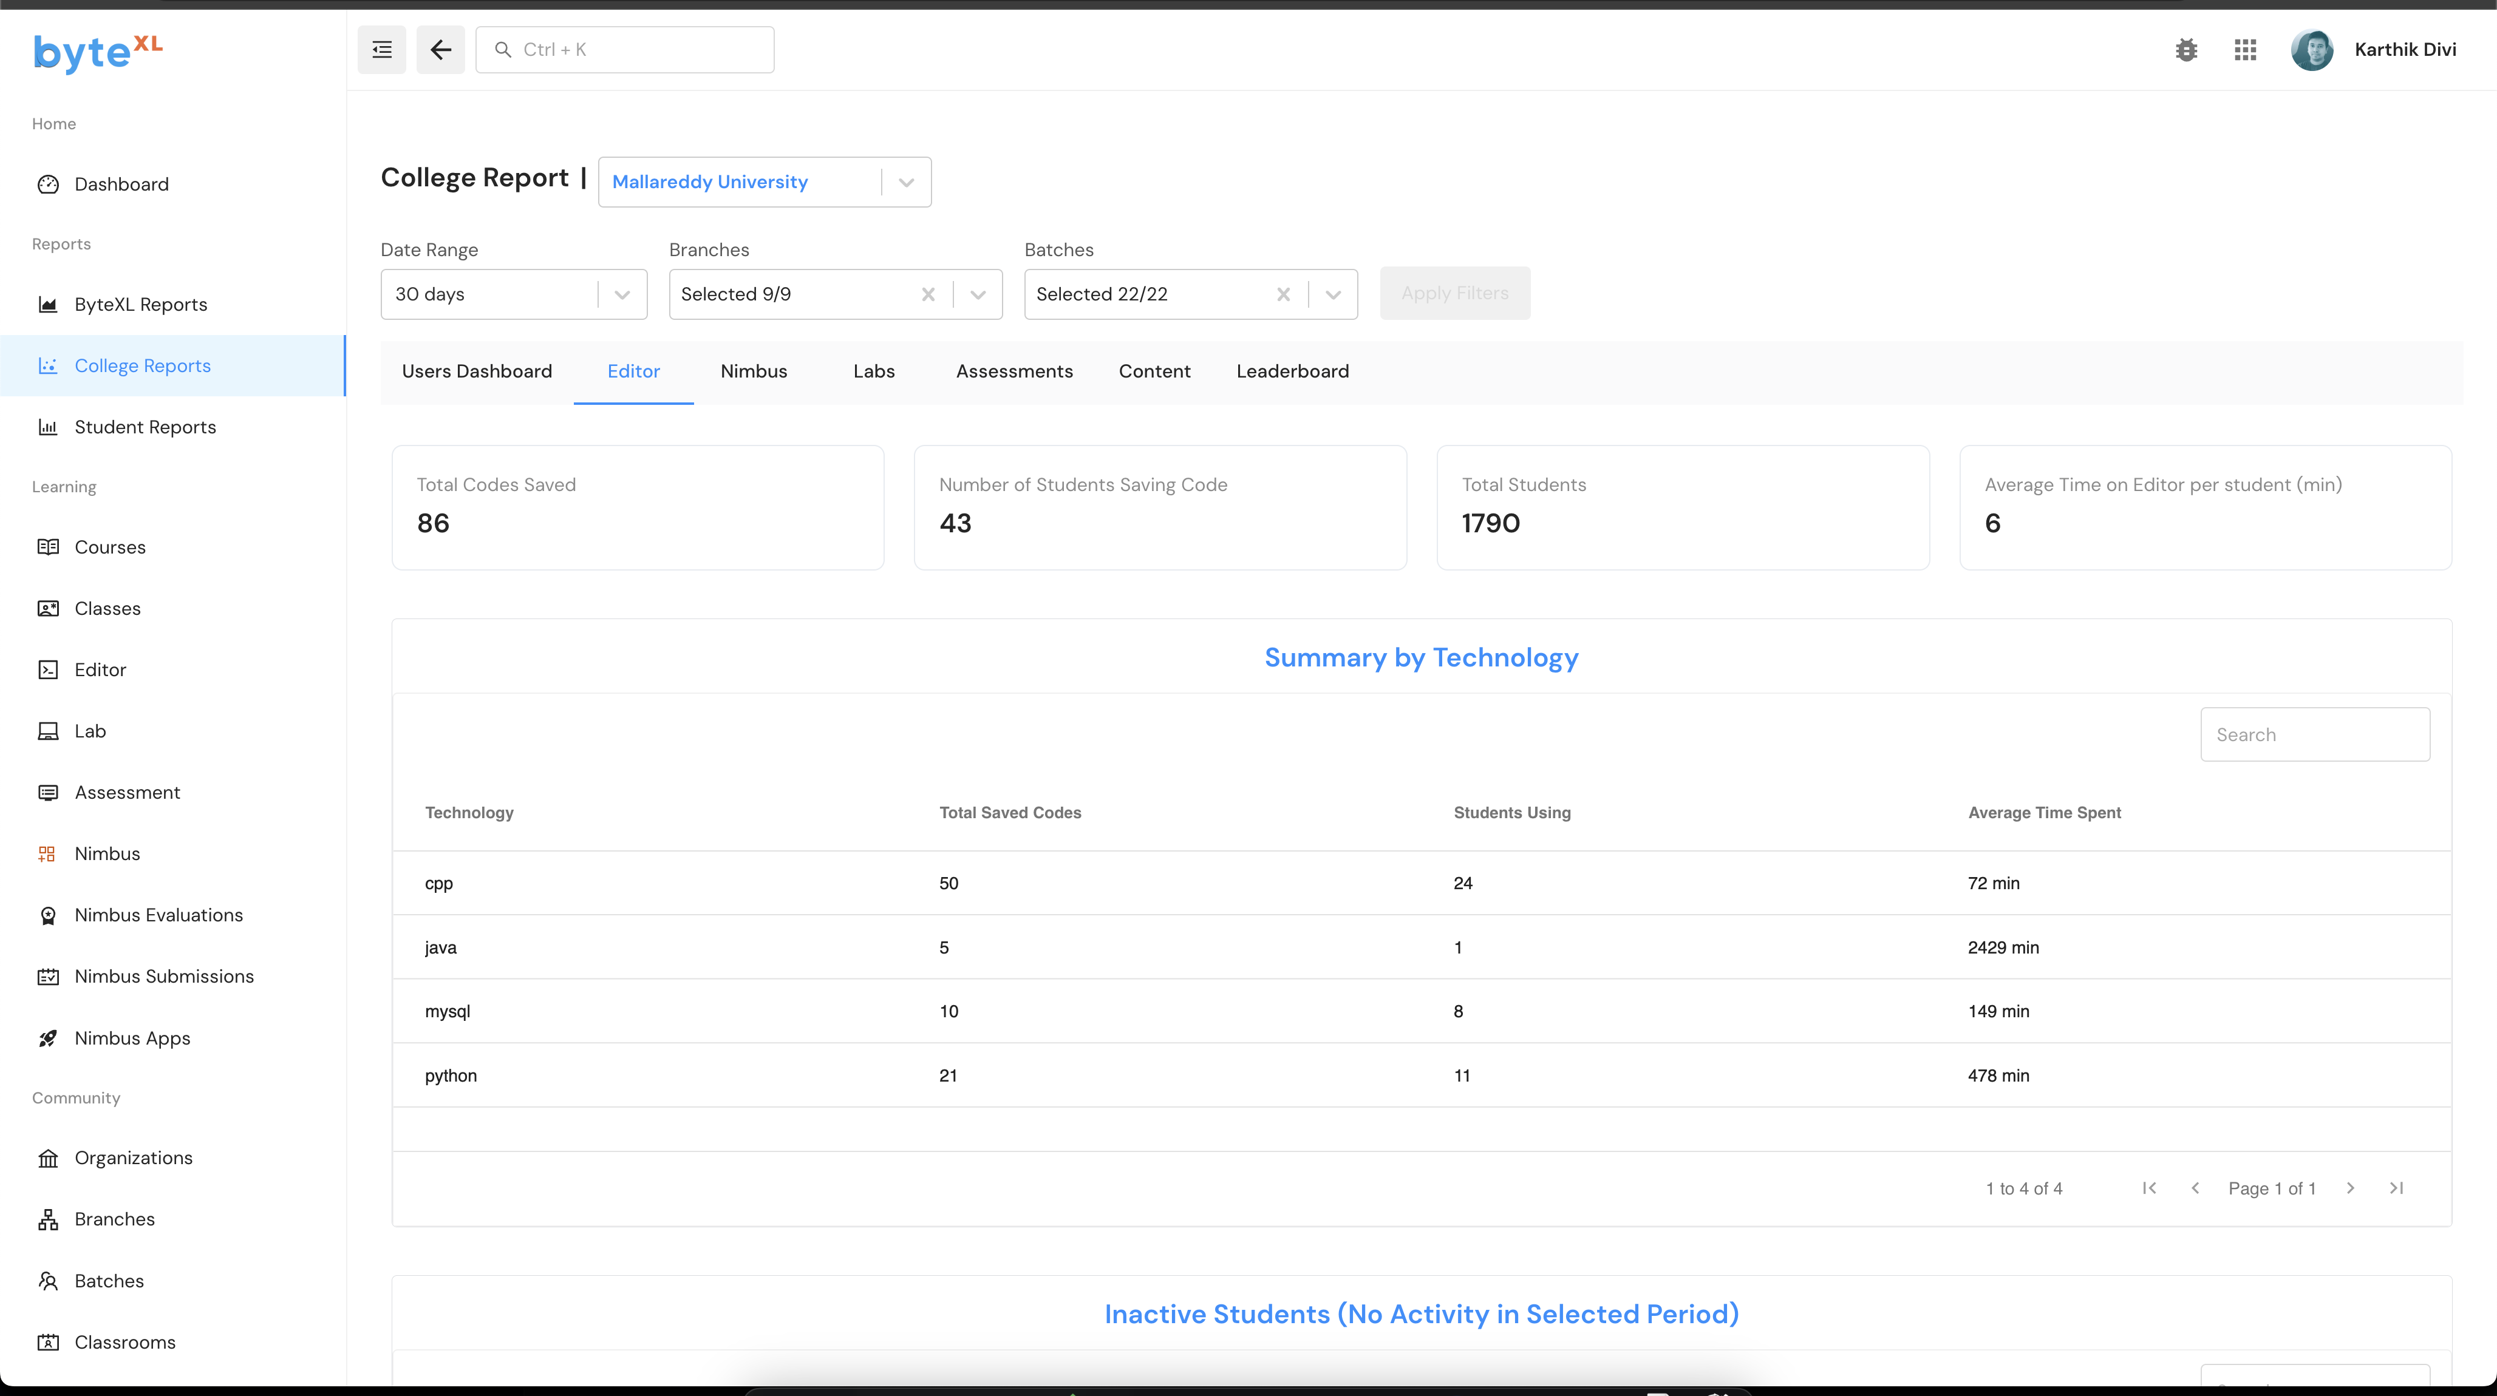Image resolution: width=2497 pixels, height=1396 pixels.
Task: Go to next page of table
Action: [2351, 1188]
